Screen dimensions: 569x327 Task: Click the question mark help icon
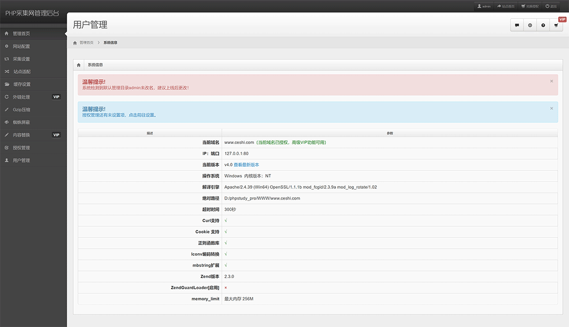tap(543, 25)
